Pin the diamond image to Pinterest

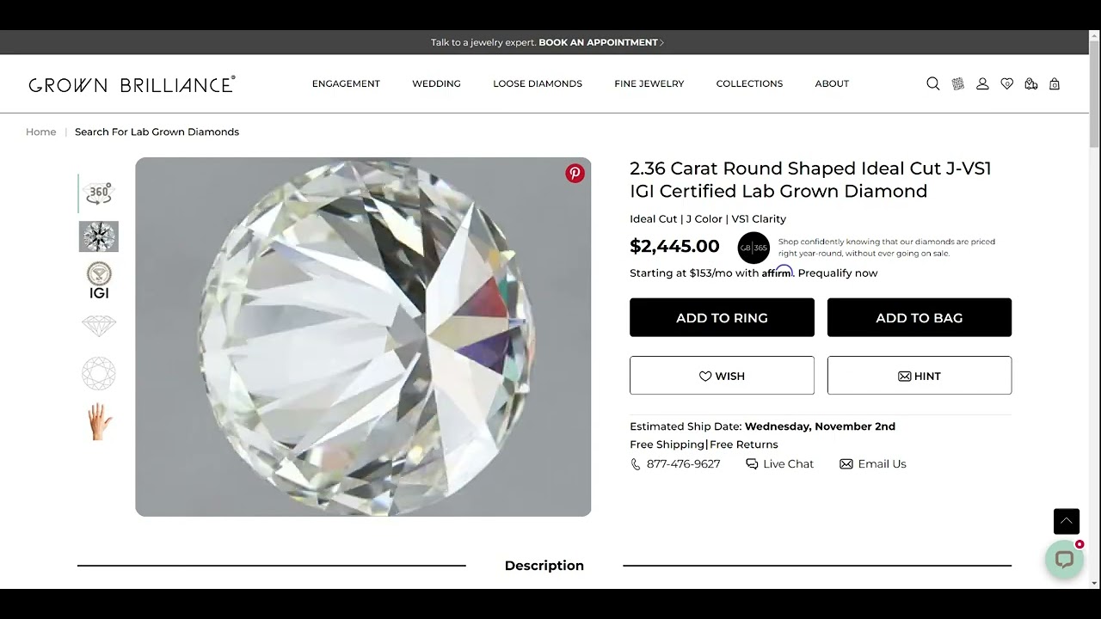(574, 173)
